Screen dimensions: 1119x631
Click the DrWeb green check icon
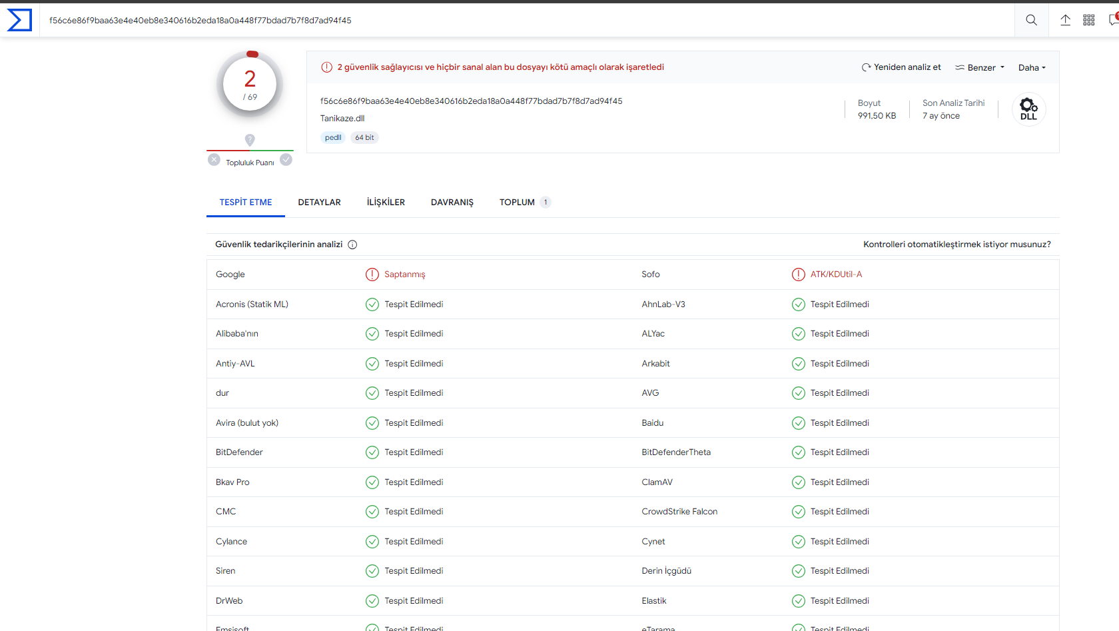(372, 601)
